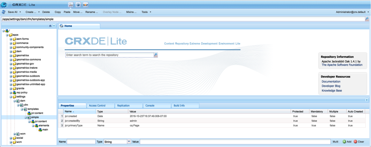Open the Create dropdown arrow
This screenshot has width=371, height=147.
coord(39,12)
